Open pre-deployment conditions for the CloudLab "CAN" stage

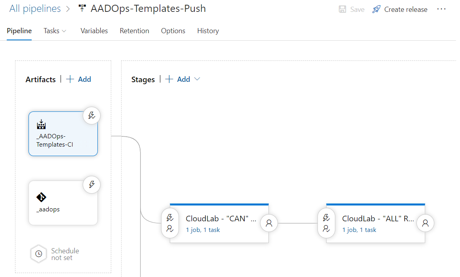[170, 217]
